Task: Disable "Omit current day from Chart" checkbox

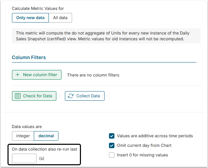Action: (112, 145)
